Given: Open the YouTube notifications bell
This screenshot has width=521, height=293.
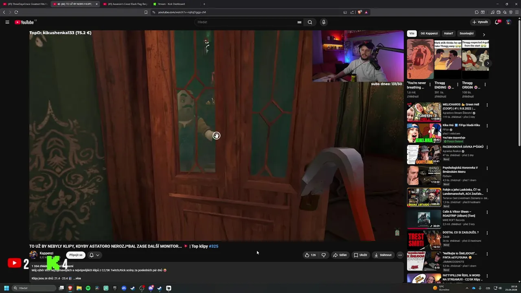Looking at the screenshot, I should click(497, 22).
